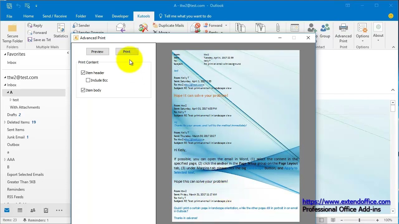Image resolution: width=399 pixels, height=224 pixels.
Task: Uncheck the Item body checkbox
Action: pyautogui.click(x=83, y=90)
